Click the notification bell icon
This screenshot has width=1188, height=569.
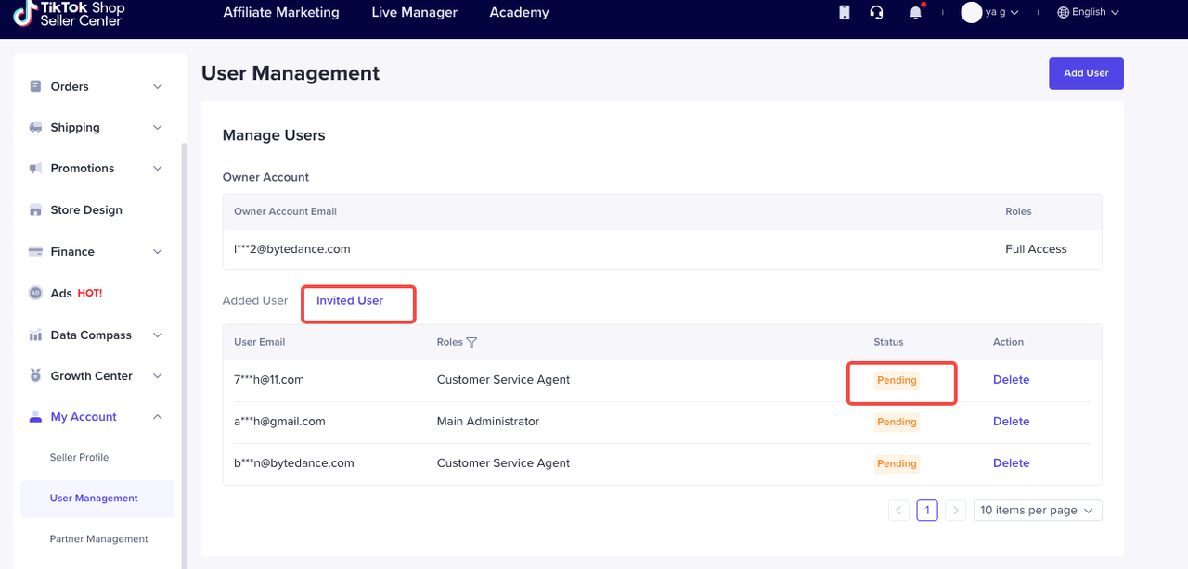coord(916,12)
